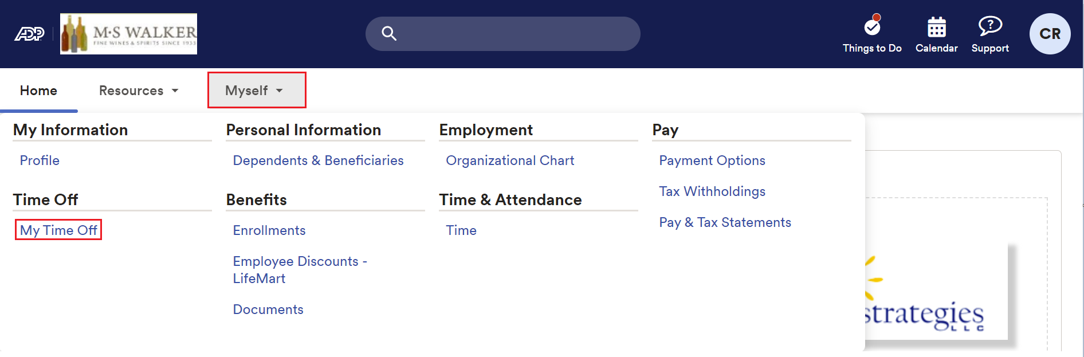
Task: Open the user avatar CR menu
Action: 1050,34
